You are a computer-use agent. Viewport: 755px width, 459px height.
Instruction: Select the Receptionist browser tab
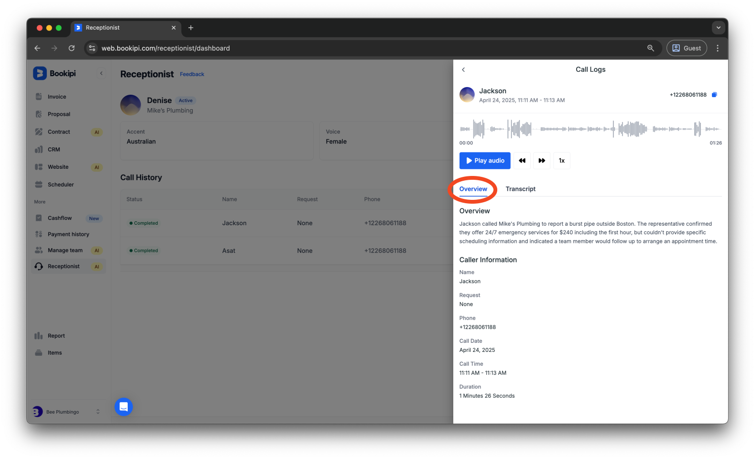click(x=126, y=28)
